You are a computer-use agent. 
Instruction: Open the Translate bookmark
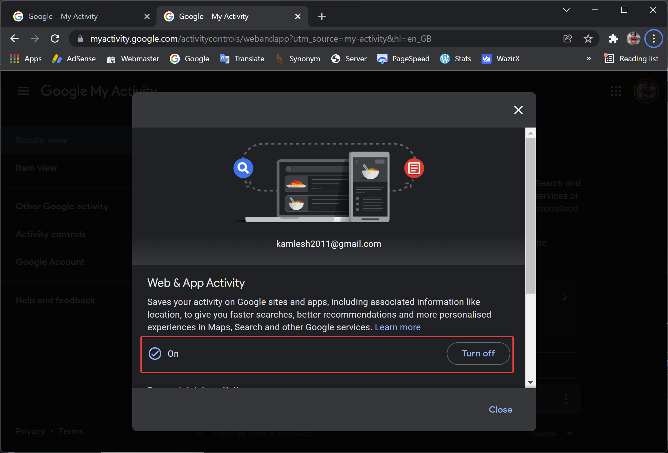point(242,59)
